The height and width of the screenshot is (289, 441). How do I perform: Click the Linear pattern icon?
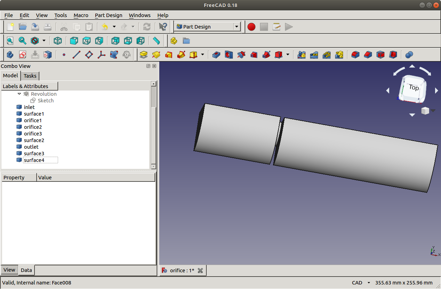tap(314, 55)
